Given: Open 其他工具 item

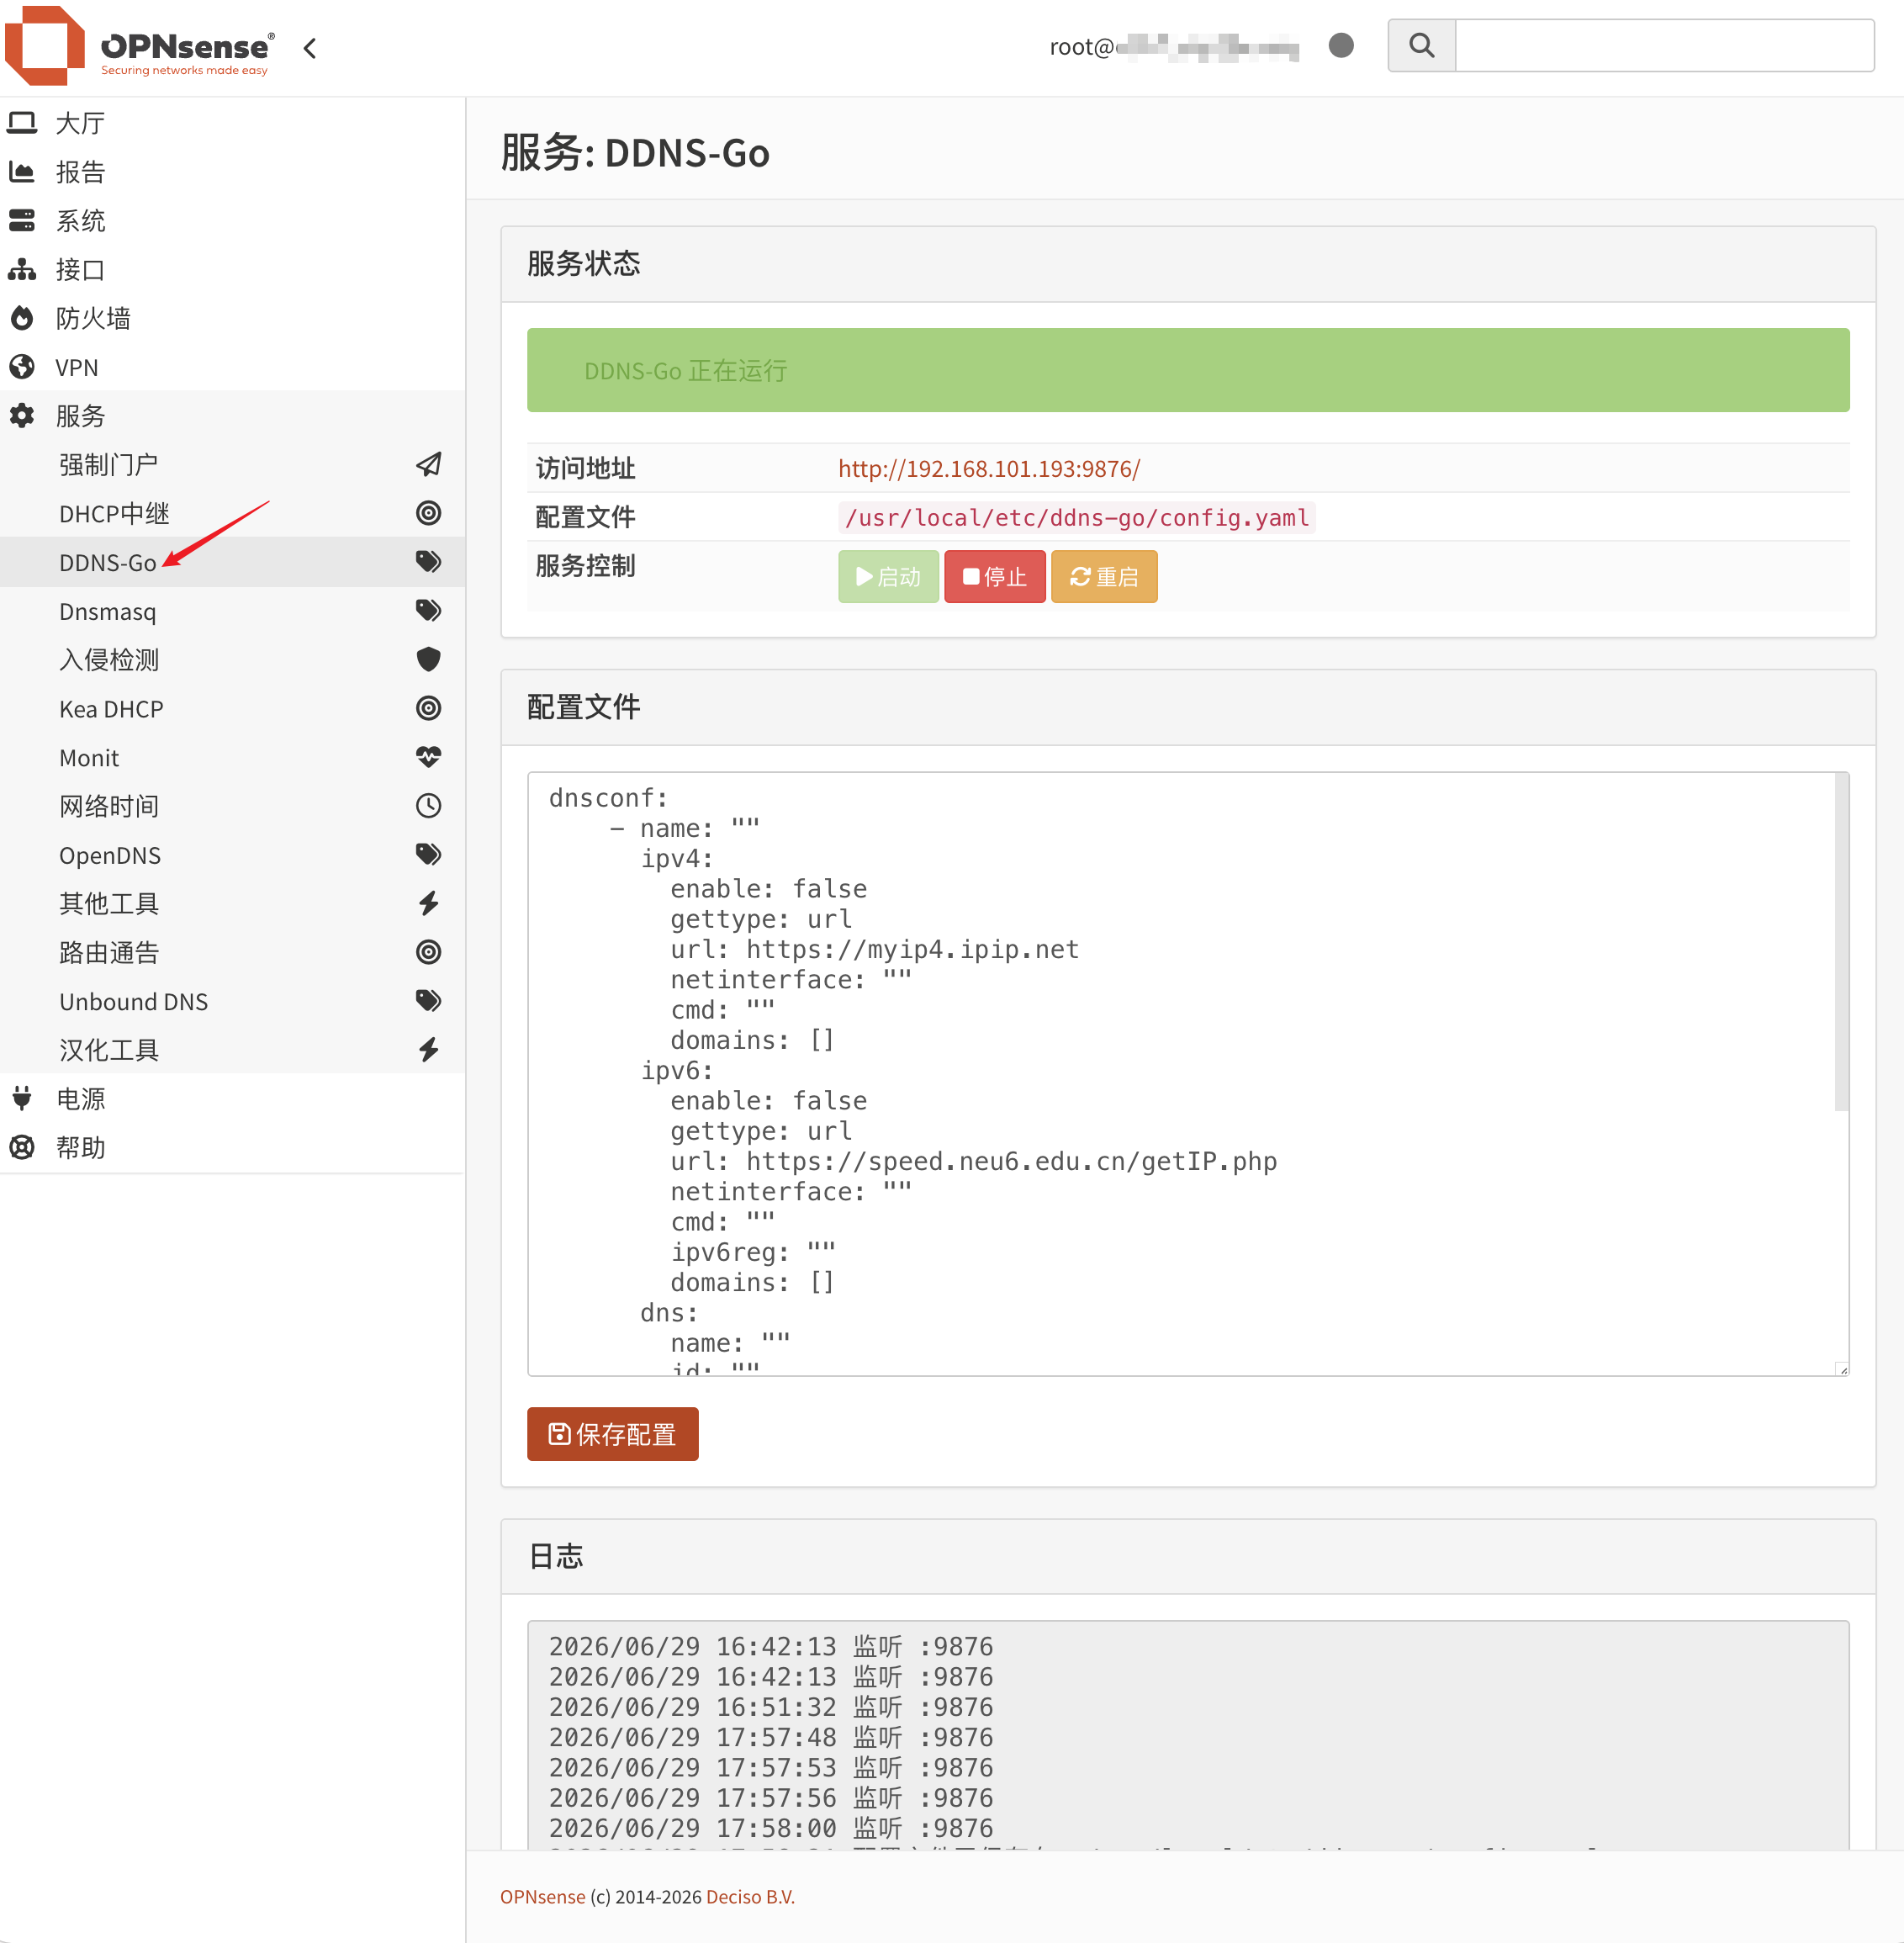Looking at the screenshot, I should click(x=232, y=904).
